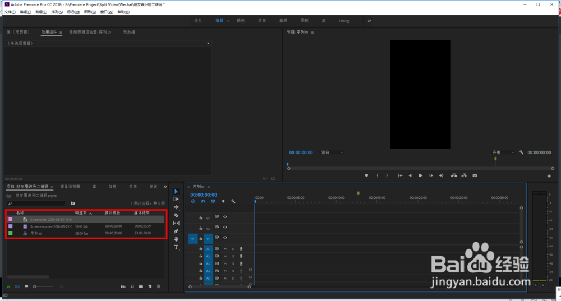Select the Slip tool
Image resolution: width=561 pixels, height=301 pixels.
tap(176, 223)
